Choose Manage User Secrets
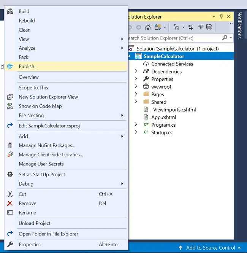The height and width of the screenshot is (253, 247). click(x=66, y=164)
